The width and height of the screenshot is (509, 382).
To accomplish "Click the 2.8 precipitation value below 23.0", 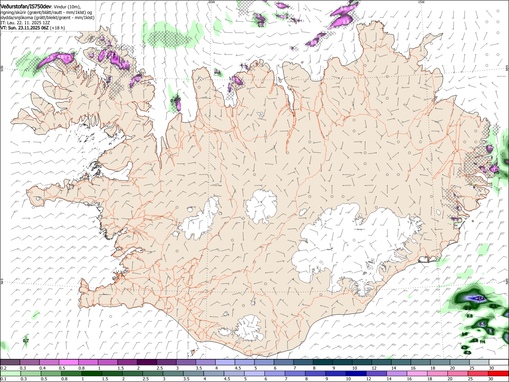I will pos(468,308).
